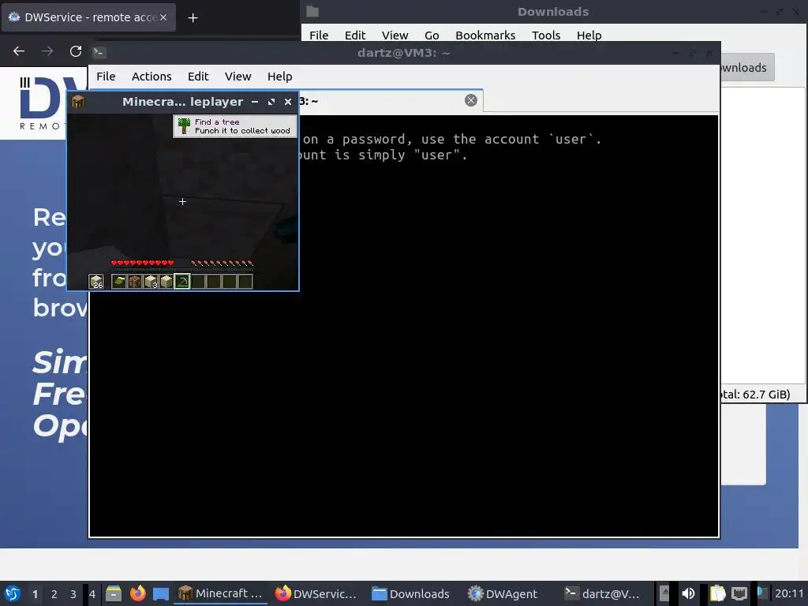Click the total 62.7 GiB status bar text
This screenshot has width=808, height=606.
coord(755,395)
